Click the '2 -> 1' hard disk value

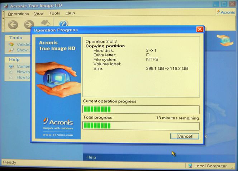coord(151,50)
